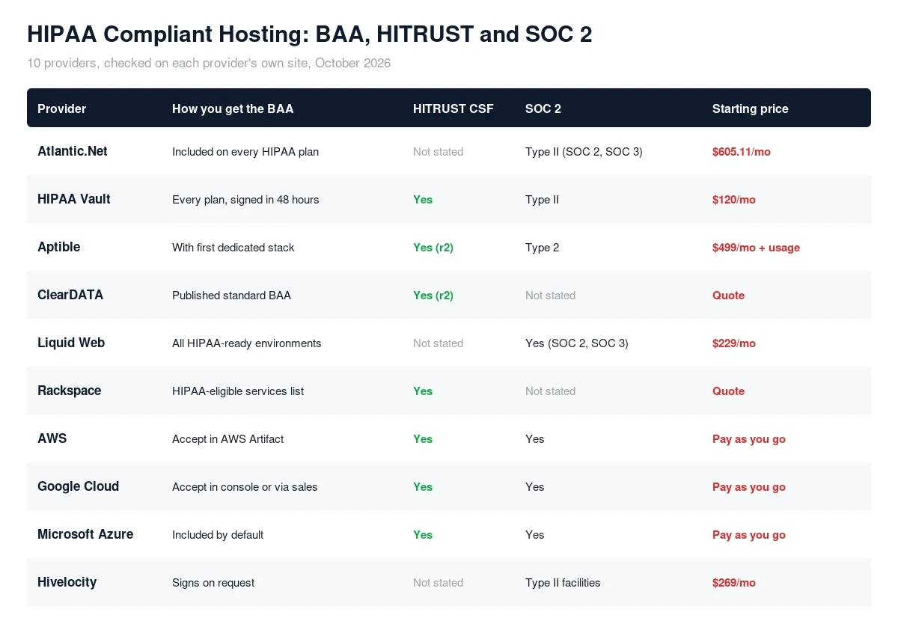This screenshot has height=624, width=898.
Task: Click 'Accept in AWS Artifact' cell
Action: coord(228,439)
